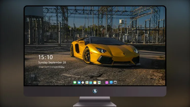Image resolution: width=190 pixels, height=107 pixels.
Task: Open the blue App Store icon
Action: 111,82
